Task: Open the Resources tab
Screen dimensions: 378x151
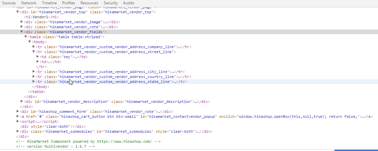Action: point(89,3)
